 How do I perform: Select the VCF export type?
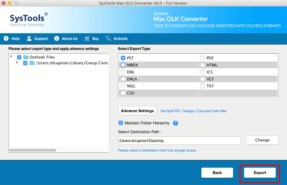click(x=202, y=79)
